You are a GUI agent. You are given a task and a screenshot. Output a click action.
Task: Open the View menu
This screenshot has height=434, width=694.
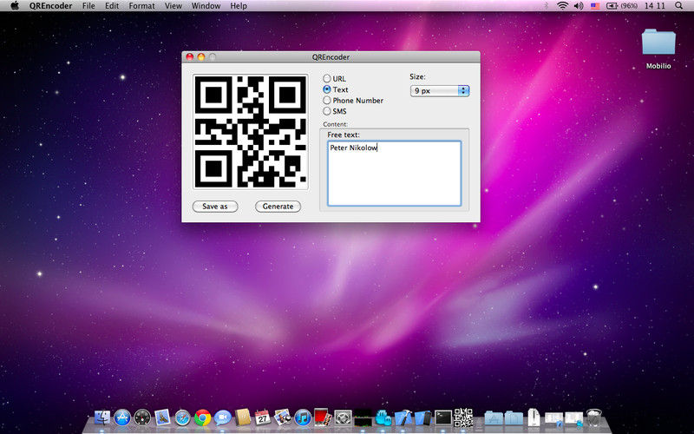point(173,6)
